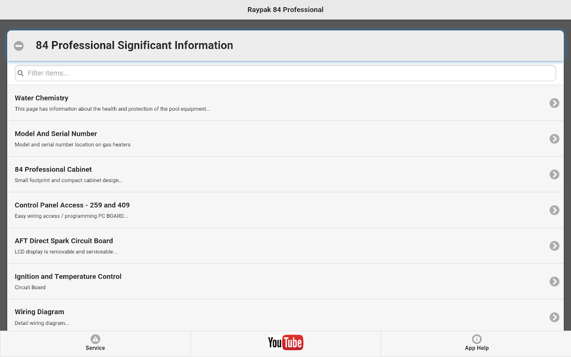The image size is (571, 357).
Task: Open the 84 Professional Cabinet item
Action: pyautogui.click(x=285, y=174)
